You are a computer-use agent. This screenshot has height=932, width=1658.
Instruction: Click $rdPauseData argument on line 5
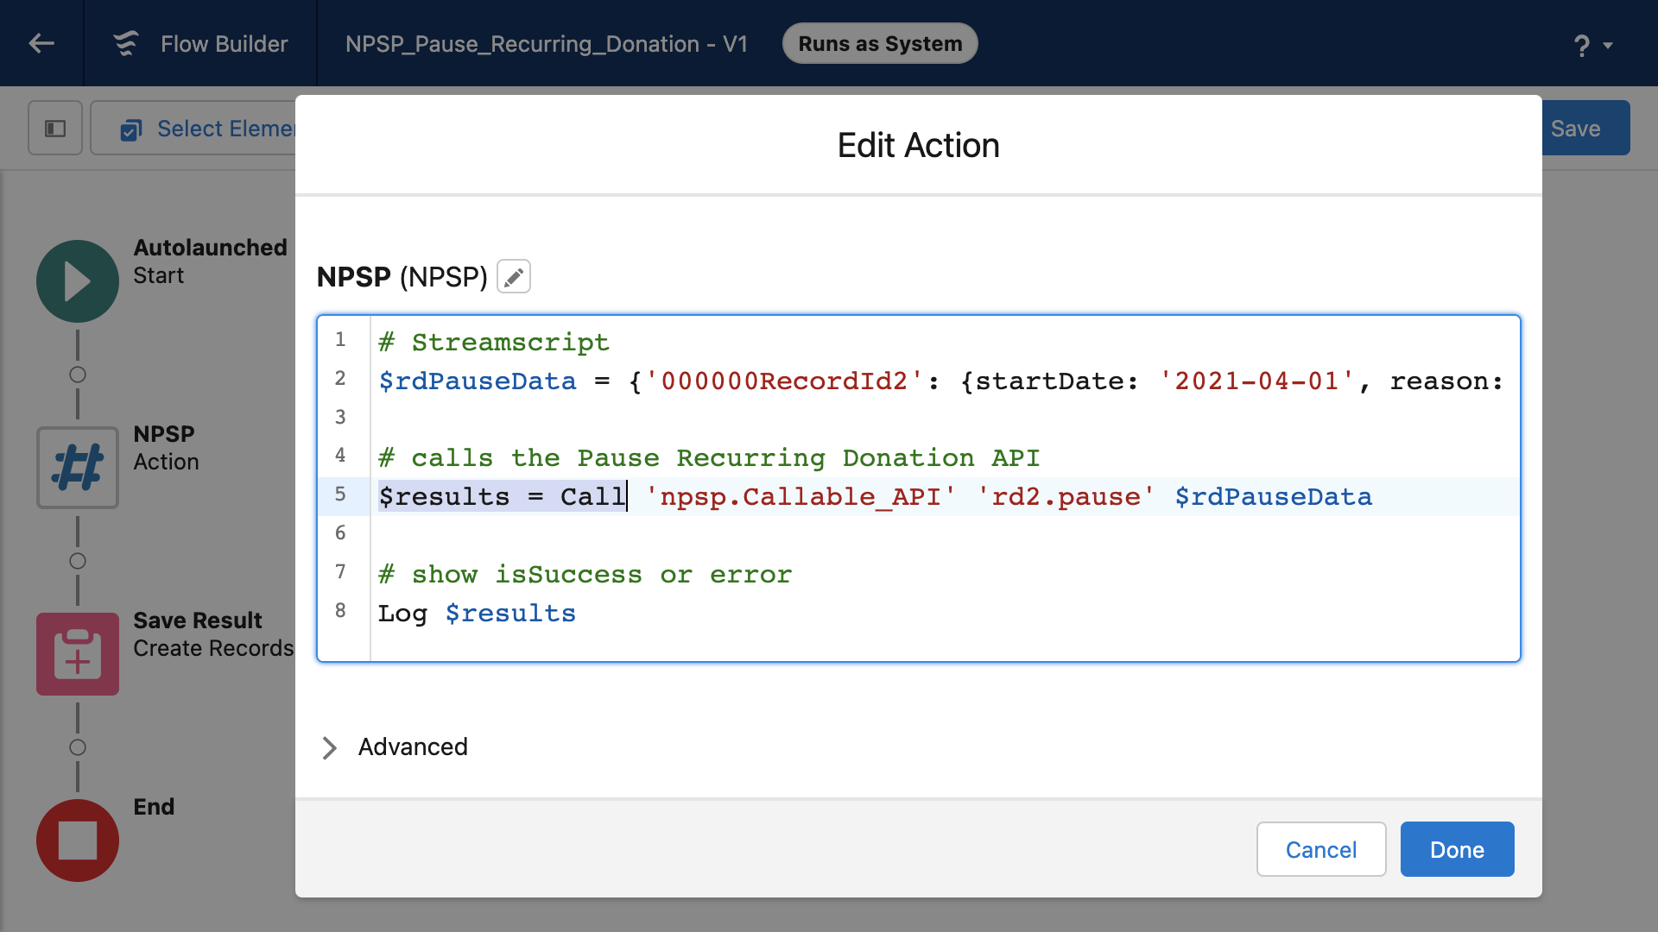pyautogui.click(x=1273, y=497)
